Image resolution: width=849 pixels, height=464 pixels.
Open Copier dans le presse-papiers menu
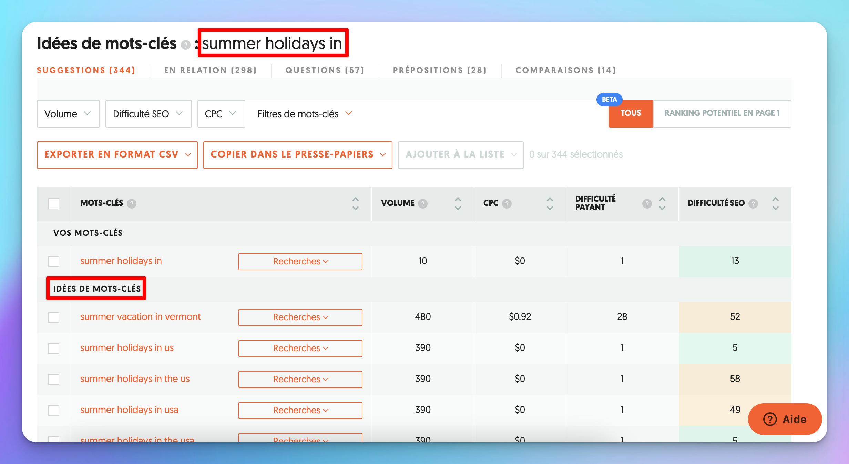point(298,155)
